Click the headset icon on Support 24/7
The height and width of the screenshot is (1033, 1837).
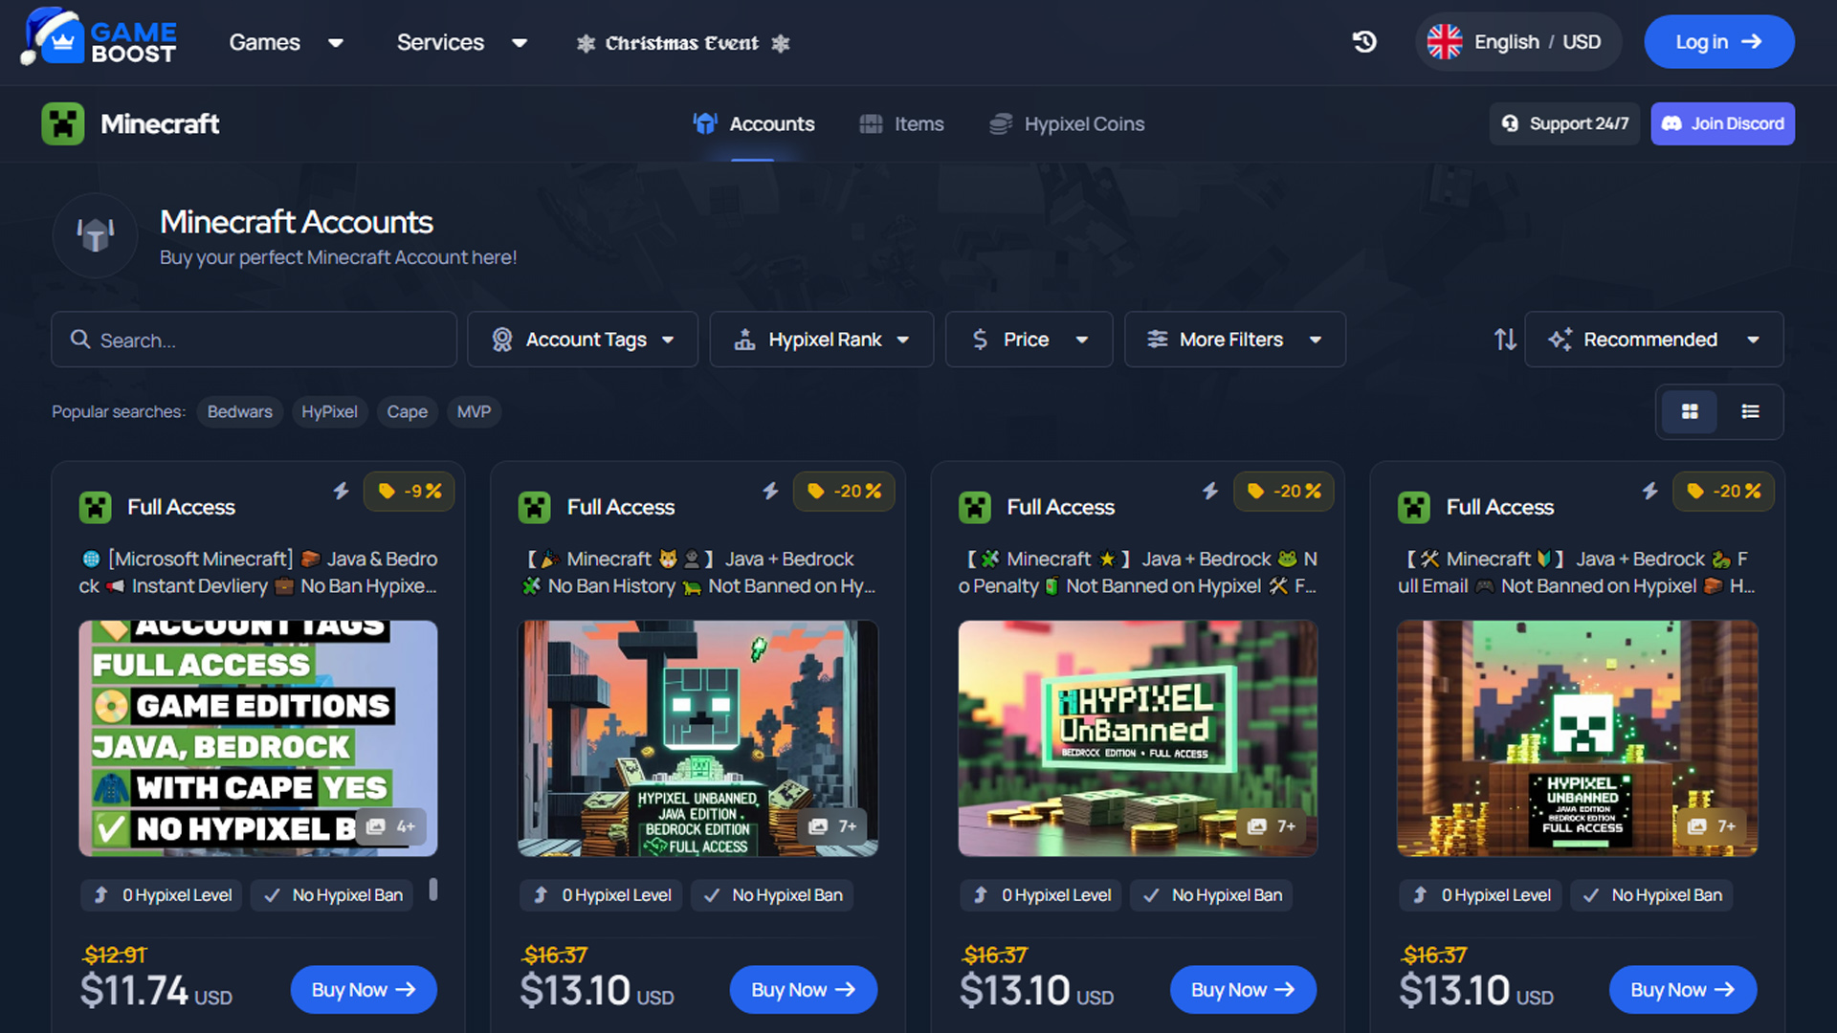[1511, 123]
